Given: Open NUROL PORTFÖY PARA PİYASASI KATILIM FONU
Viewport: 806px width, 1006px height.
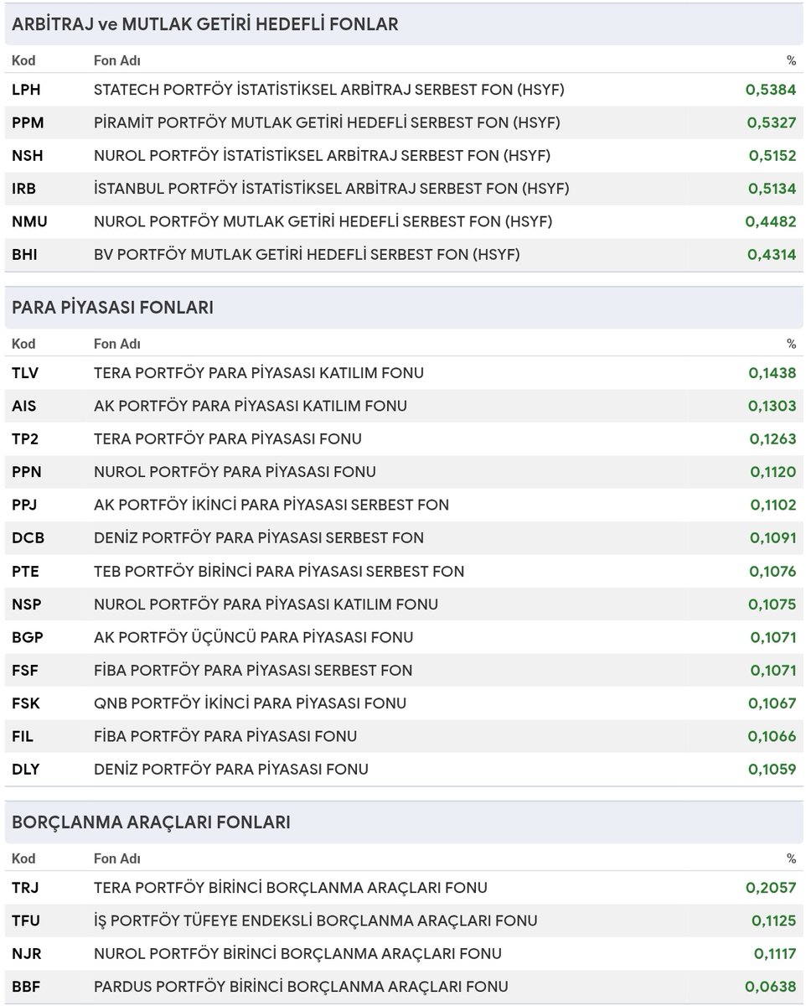Looking at the screenshot, I should pos(266,604).
